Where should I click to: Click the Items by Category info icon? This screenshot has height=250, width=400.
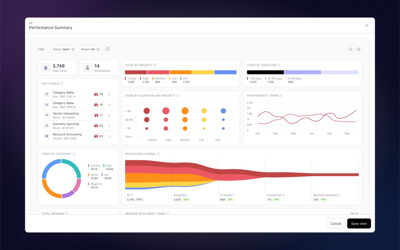(x=74, y=154)
